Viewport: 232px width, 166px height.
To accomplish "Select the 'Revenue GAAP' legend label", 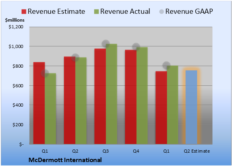I will (x=189, y=11).
